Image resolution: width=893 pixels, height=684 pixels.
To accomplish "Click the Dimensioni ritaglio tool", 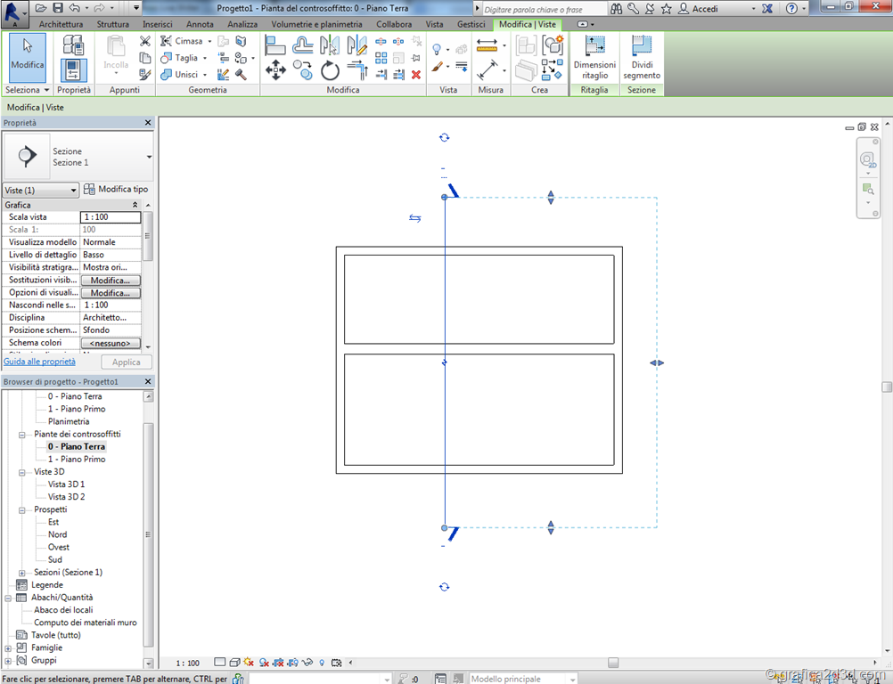I will tap(594, 57).
